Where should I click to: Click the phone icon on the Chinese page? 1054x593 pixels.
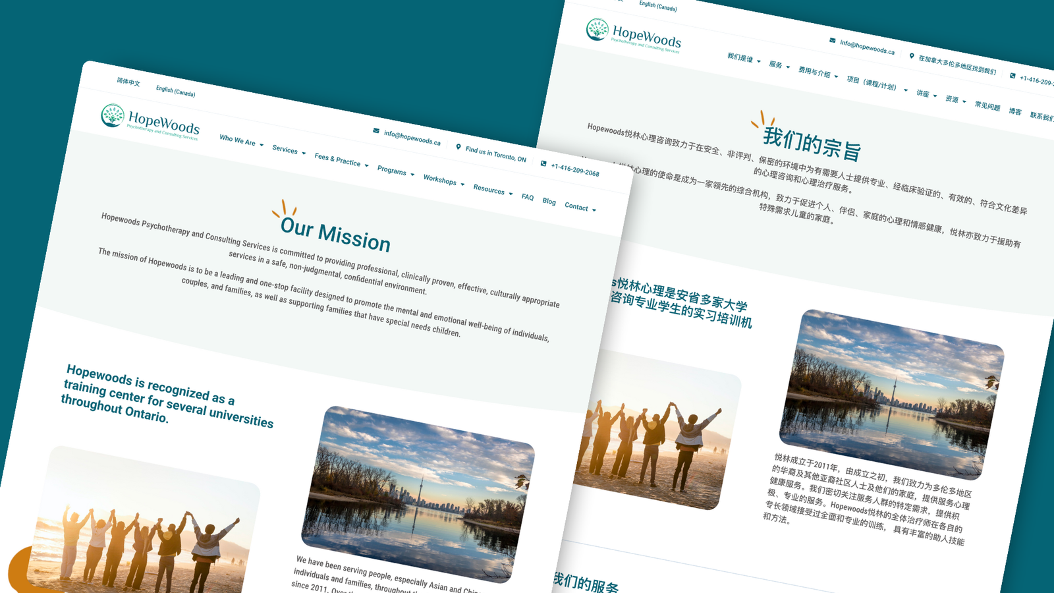(1012, 76)
